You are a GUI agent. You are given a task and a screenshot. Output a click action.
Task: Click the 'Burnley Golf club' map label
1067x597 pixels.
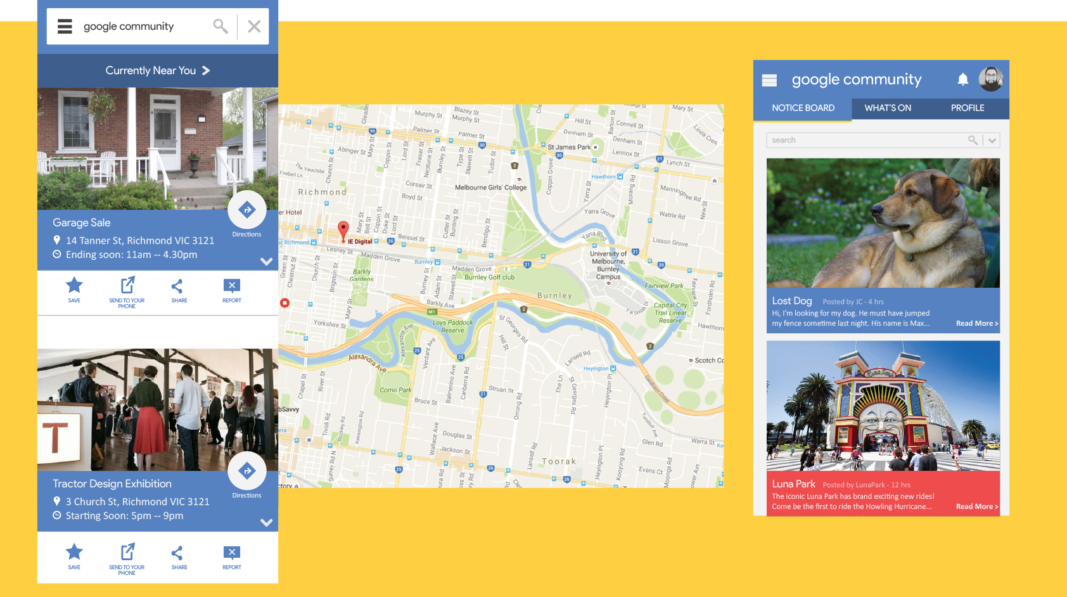(x=490, y=278)
